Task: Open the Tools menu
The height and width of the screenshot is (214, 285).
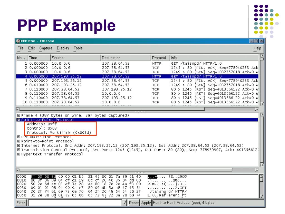Action: [78, 48]
